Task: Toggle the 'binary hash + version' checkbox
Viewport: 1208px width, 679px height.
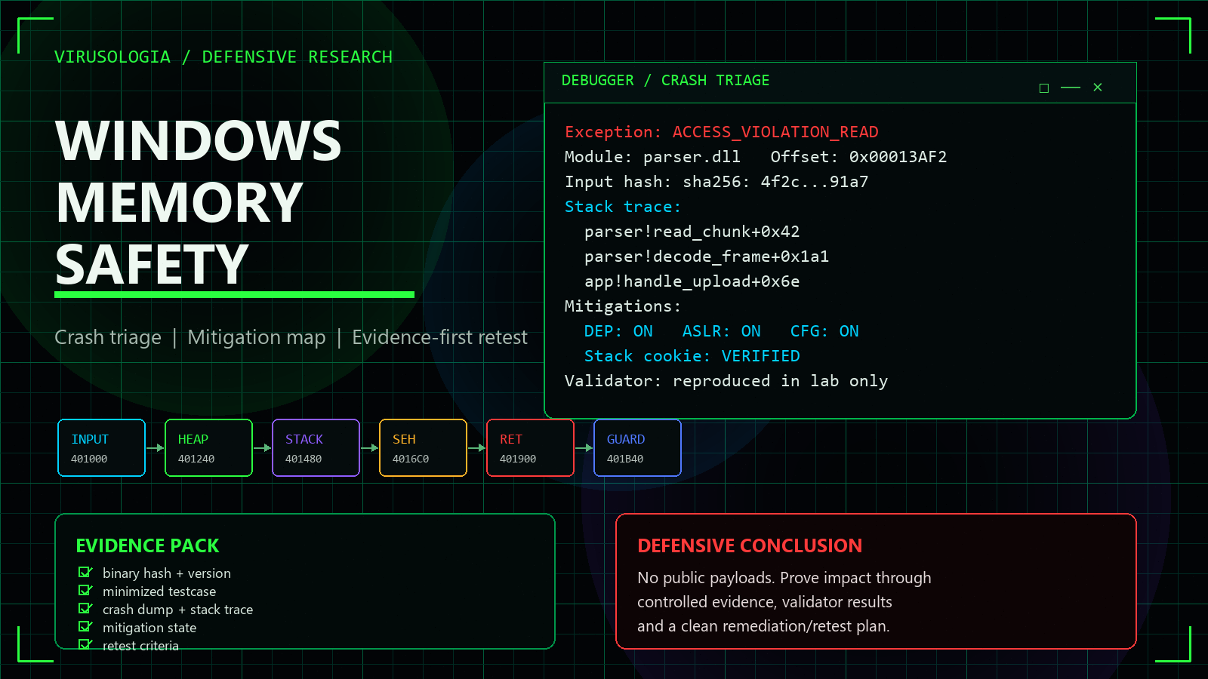Action: [85, 573]
